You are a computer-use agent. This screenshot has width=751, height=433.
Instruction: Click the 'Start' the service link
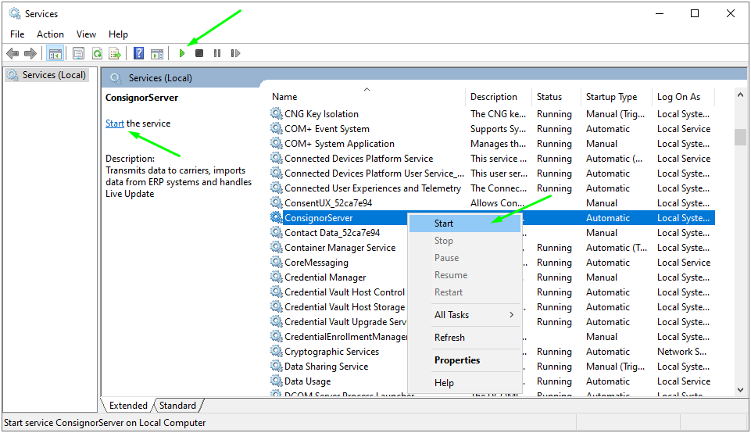click(x=115, y=123)
